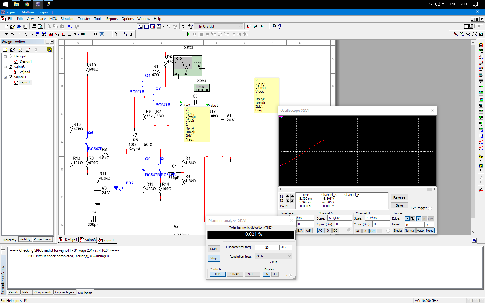Place a CMOS component
The height and width of the screenshot is (303, 485).
(x=44, y=34)
